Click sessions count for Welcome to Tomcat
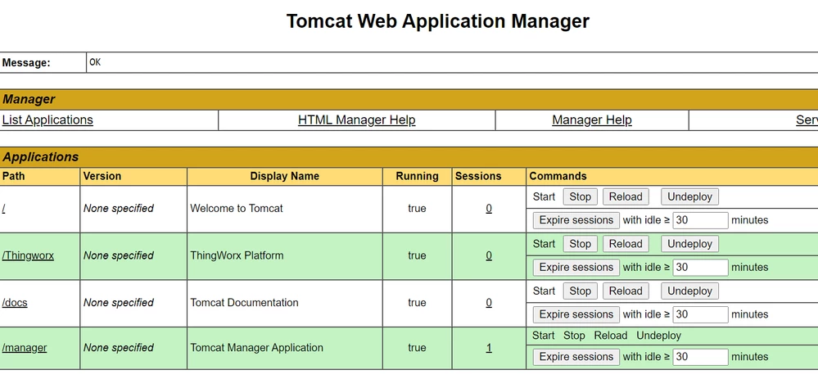Viewport: 818px width, 379px height. [x=489, y=209]
